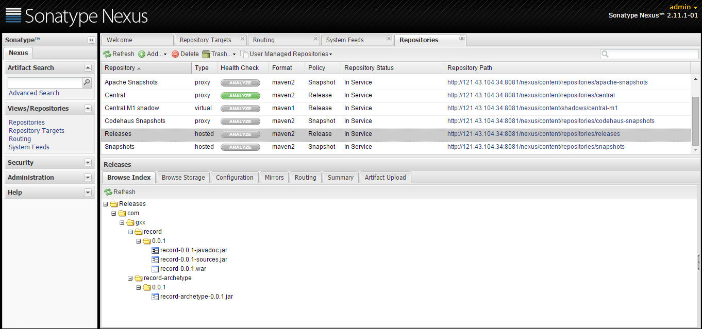Viewport: 702px width, 329px height.
Task: Open the Summary tab
Action: (x=341, y=178)
